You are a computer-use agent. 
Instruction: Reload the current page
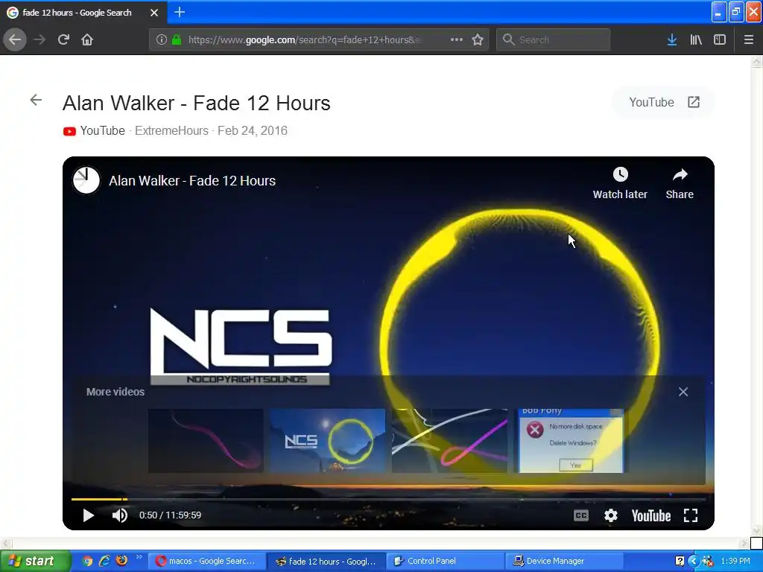63,39
